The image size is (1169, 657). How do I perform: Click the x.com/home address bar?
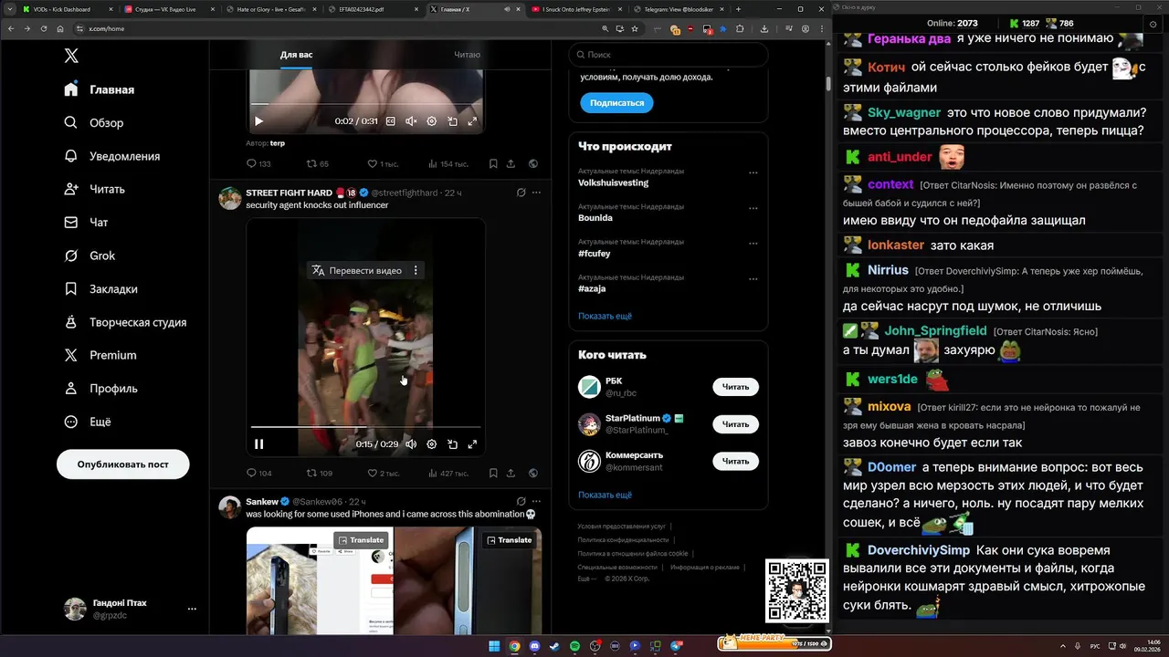click(338, 28)
